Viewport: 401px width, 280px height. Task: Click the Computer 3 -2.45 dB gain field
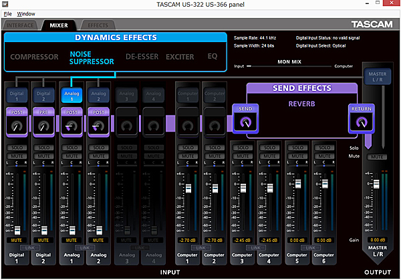(x=242, y=240)
